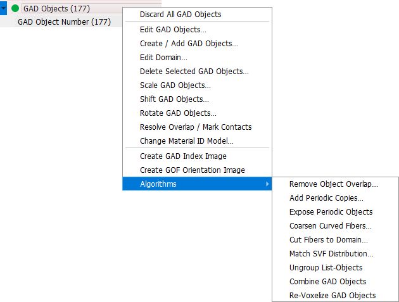Open Edit GAD Objects dialog
Image resolution: width=399 pixels, height=302 pixels.
point(173,30)
